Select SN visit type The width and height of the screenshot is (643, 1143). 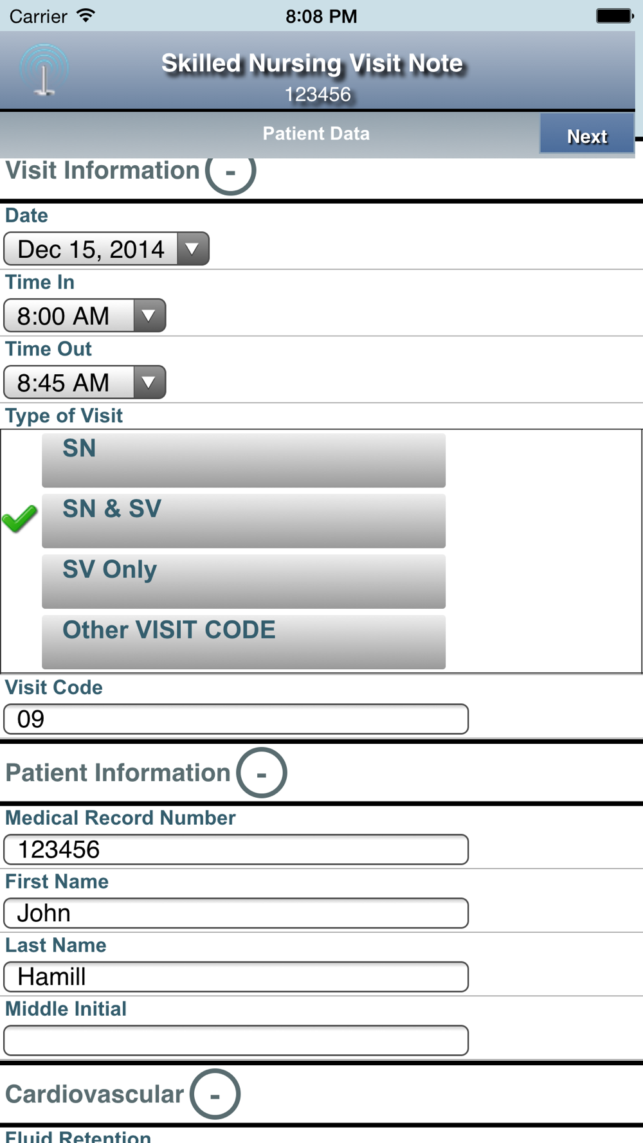[x=243, y=460]
